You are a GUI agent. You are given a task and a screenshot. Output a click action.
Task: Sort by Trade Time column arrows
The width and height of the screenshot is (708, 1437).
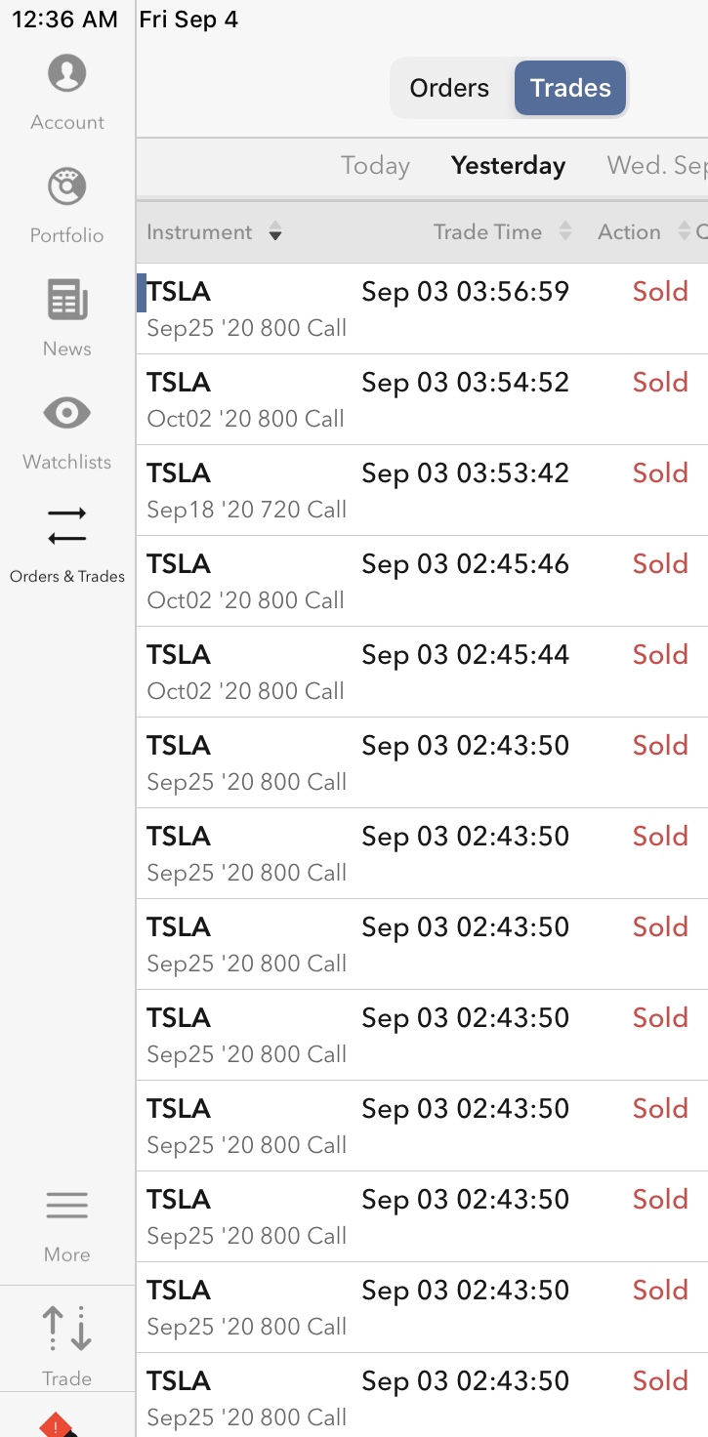(x=564, y=232)
